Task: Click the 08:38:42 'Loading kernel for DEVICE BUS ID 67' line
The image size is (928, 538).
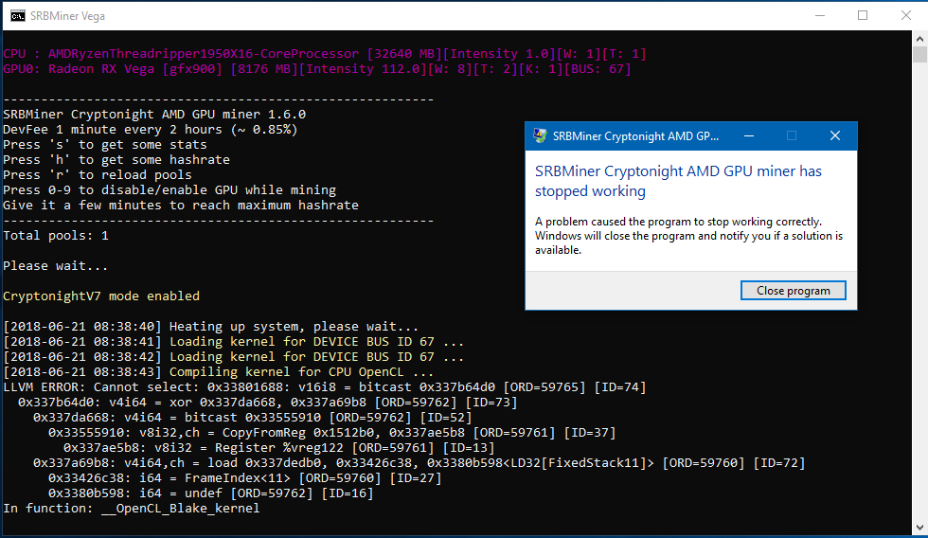Action: click(x=233, y=357)
